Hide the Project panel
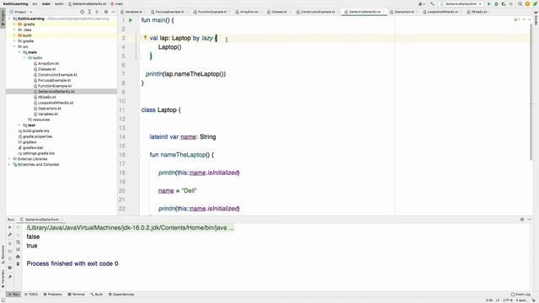Screen dimensions: 539x303 114,12
